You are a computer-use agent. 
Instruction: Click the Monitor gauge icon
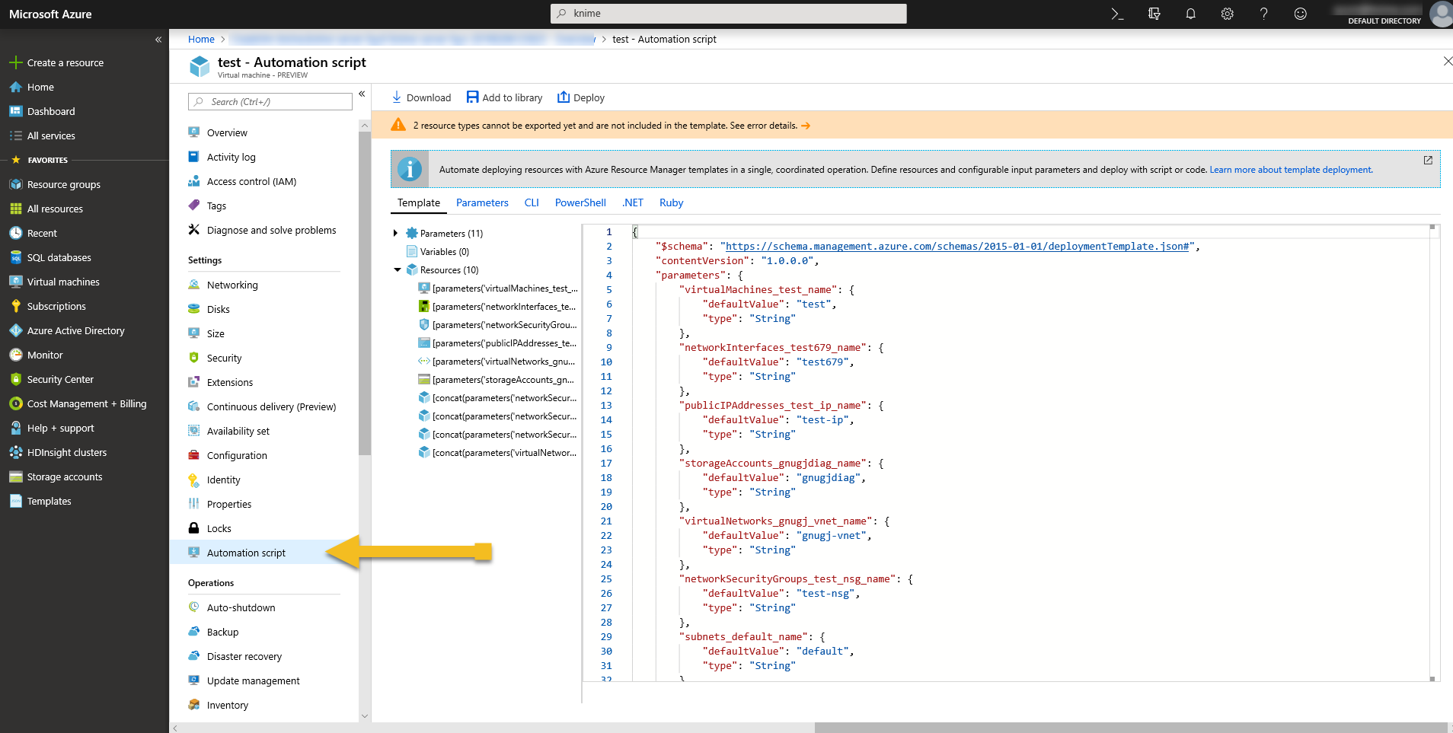(x=15, y=355)
